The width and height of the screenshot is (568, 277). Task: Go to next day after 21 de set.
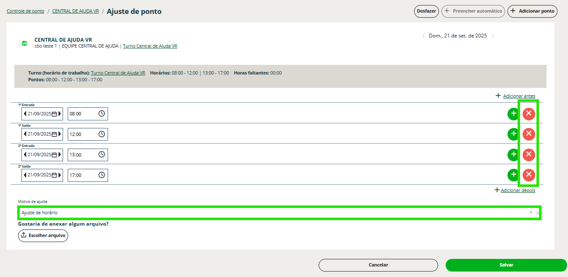pos(493,36)
